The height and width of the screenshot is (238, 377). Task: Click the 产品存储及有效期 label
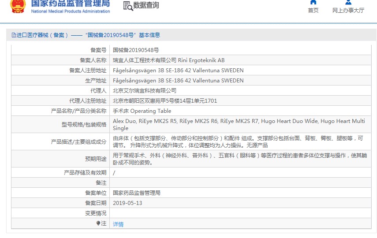pos(85,173)
